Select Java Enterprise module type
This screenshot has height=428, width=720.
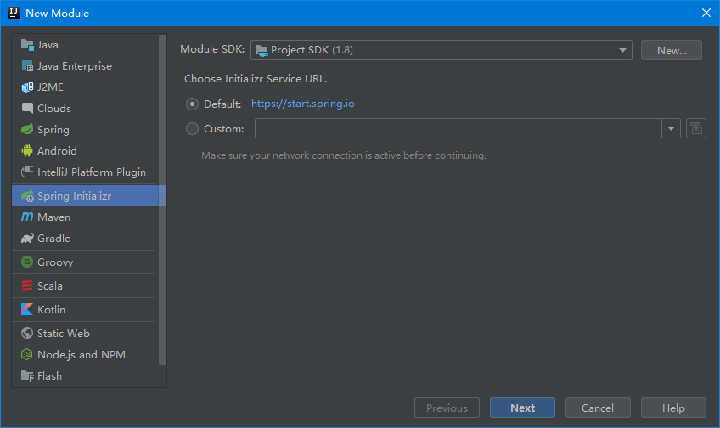[75, 66]
